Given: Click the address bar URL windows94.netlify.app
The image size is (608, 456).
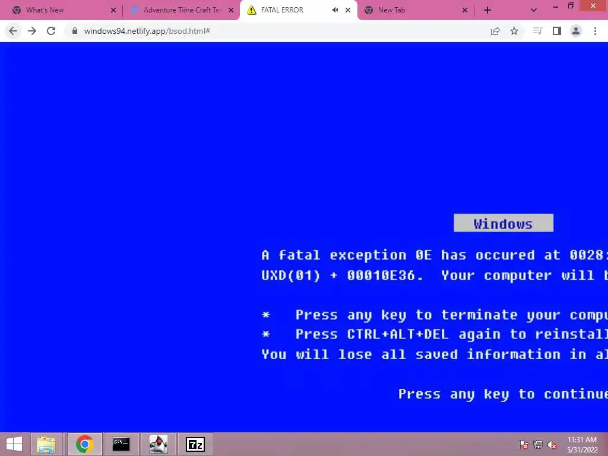Looking at the screenshot, I should [147, 31].
